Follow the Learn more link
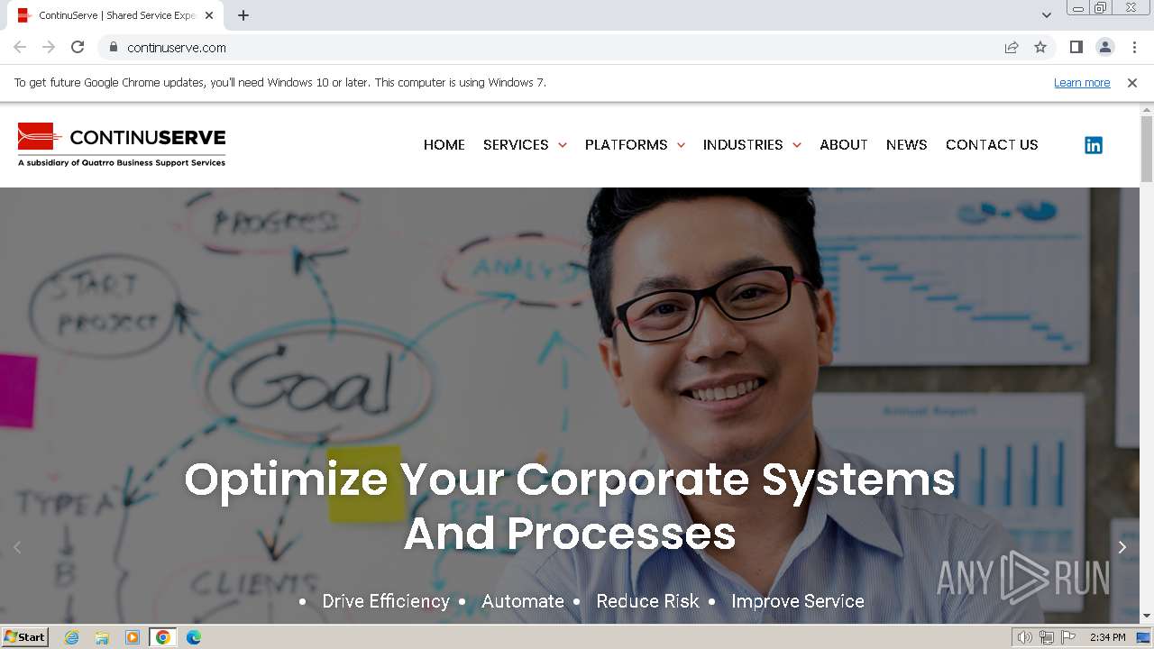This screenshot has height=649, width=1154. 1082,83
